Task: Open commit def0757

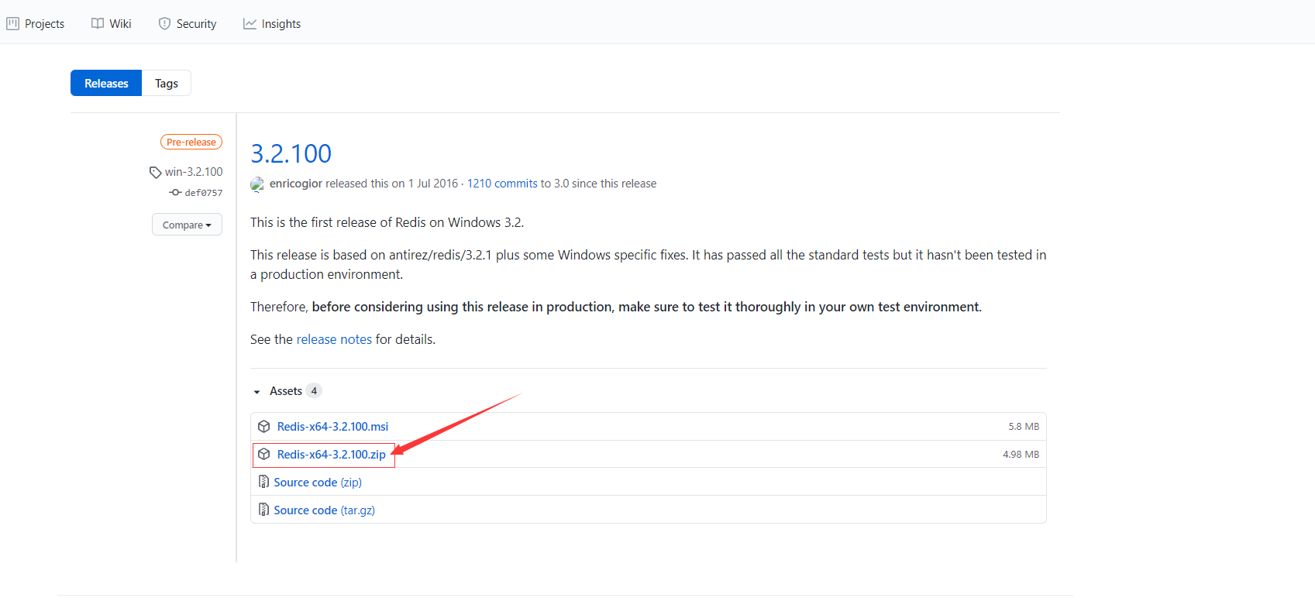Action: tap(203, 193)
